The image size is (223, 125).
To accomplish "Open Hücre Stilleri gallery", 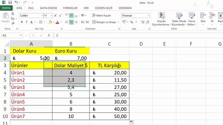I will pyautogui.click(x=192, y=19).
